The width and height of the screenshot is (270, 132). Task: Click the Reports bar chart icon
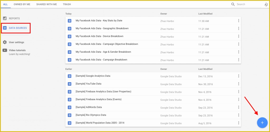coord(5,18)
